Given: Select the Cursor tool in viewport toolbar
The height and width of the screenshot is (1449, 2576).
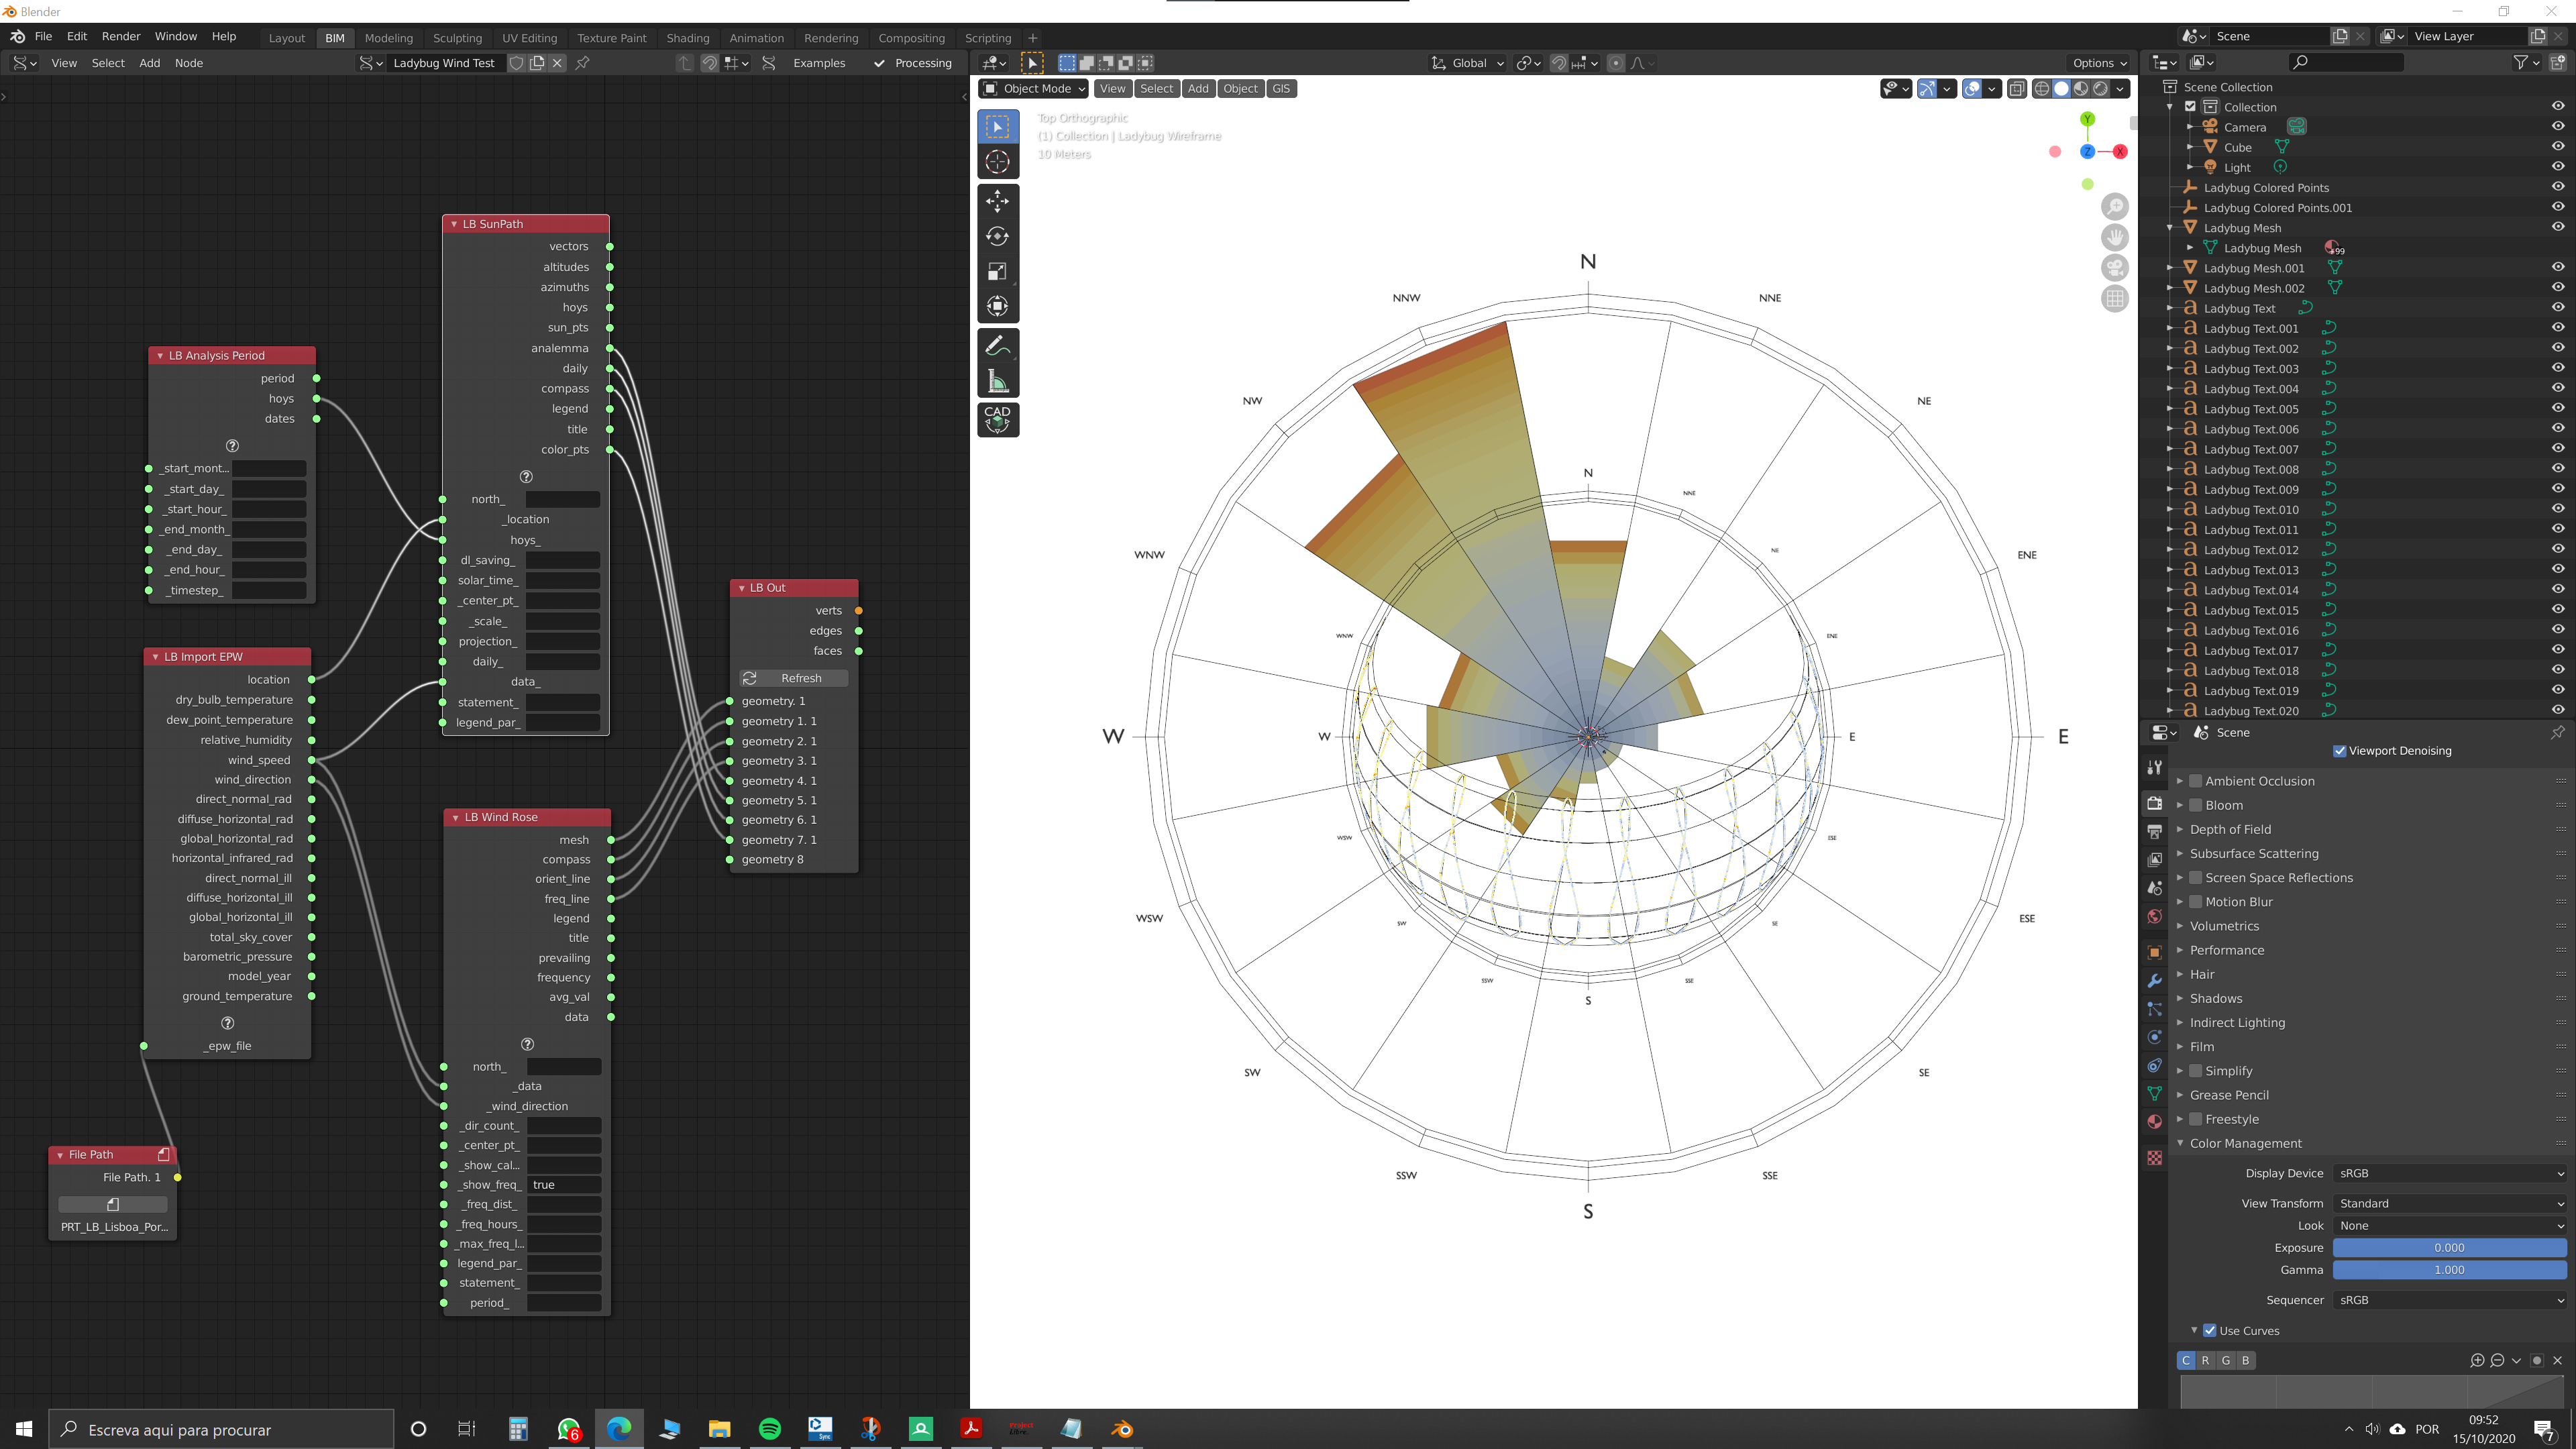Looking at the screenshot, I should [997, 162].
